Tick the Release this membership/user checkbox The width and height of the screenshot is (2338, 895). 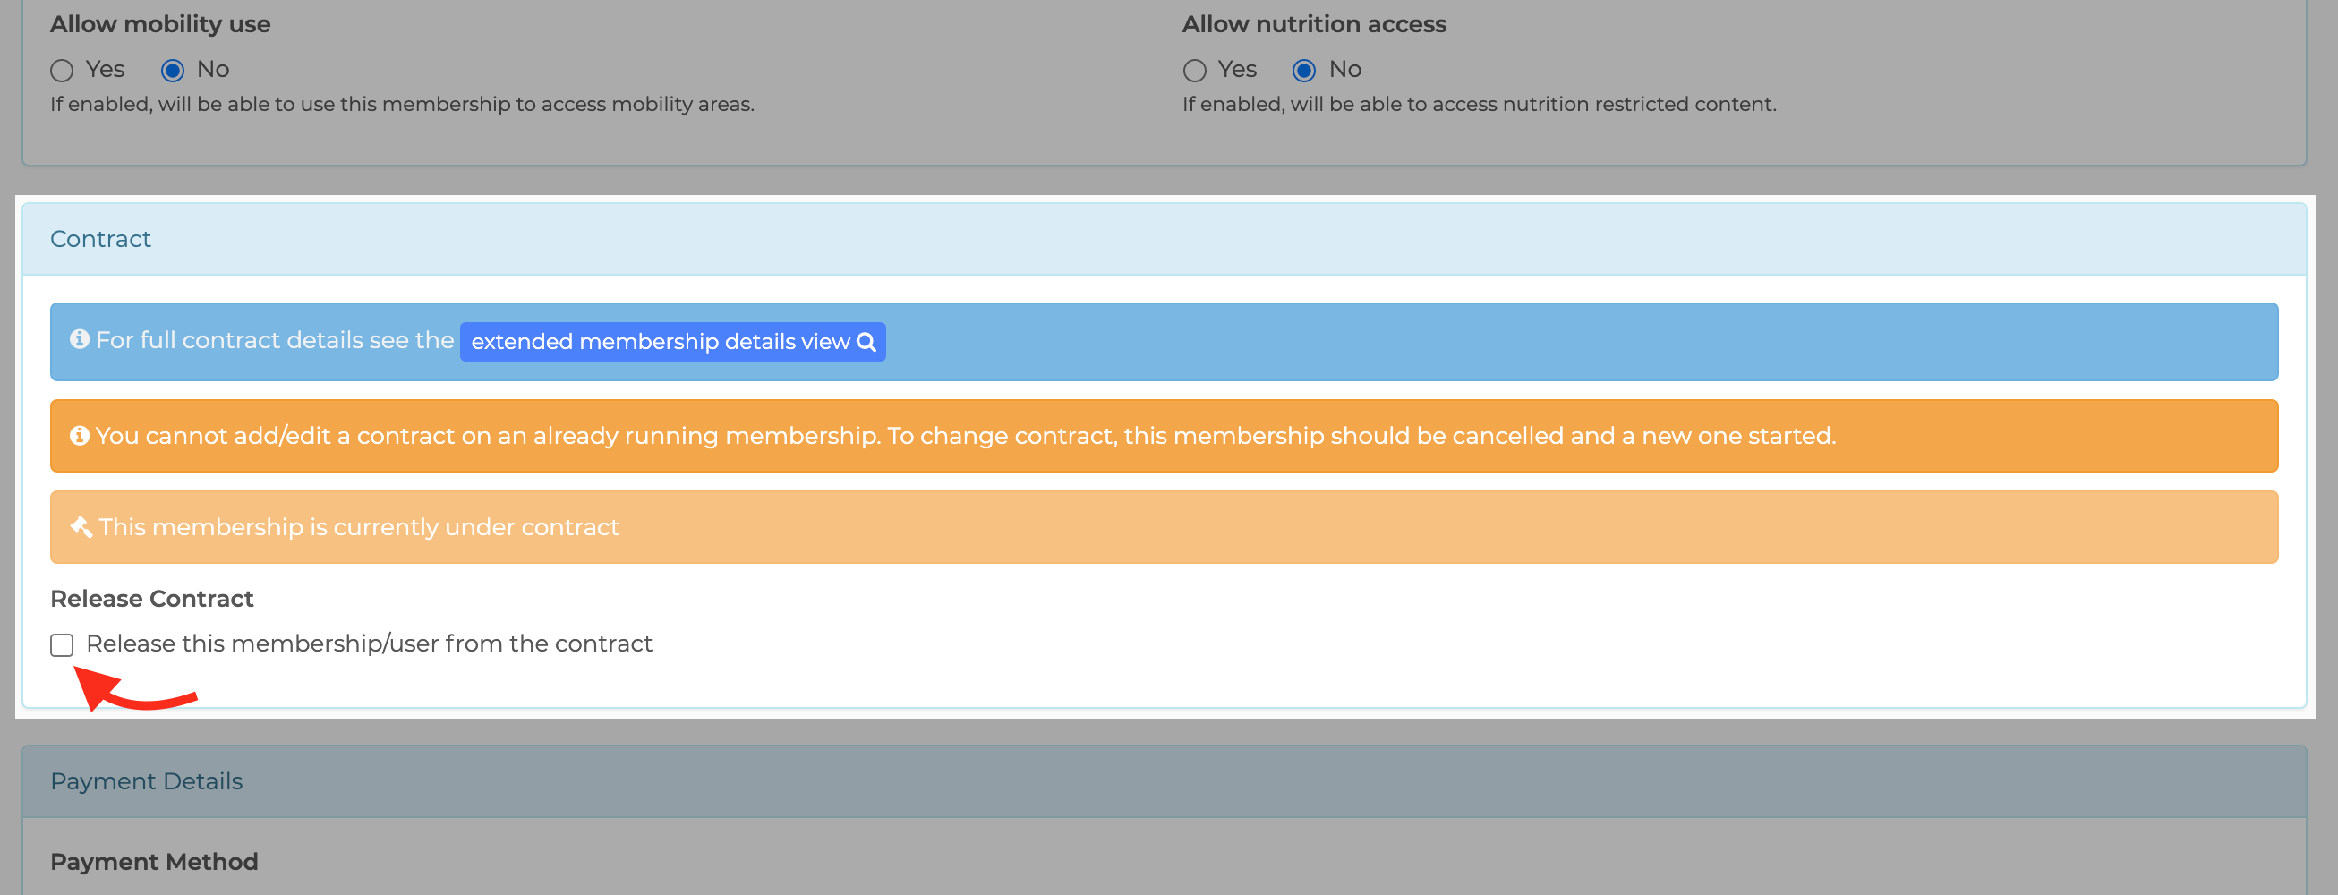pyautogui.click(x=62, y=644)
